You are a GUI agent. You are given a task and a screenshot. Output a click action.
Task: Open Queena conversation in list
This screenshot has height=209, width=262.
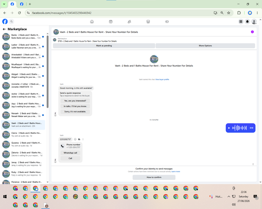coord(23,144)
